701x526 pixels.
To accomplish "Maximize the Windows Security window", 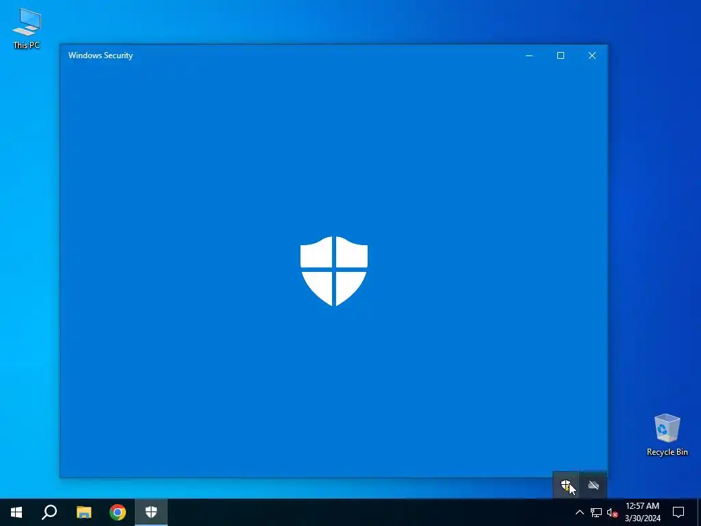I will [561, 55].
